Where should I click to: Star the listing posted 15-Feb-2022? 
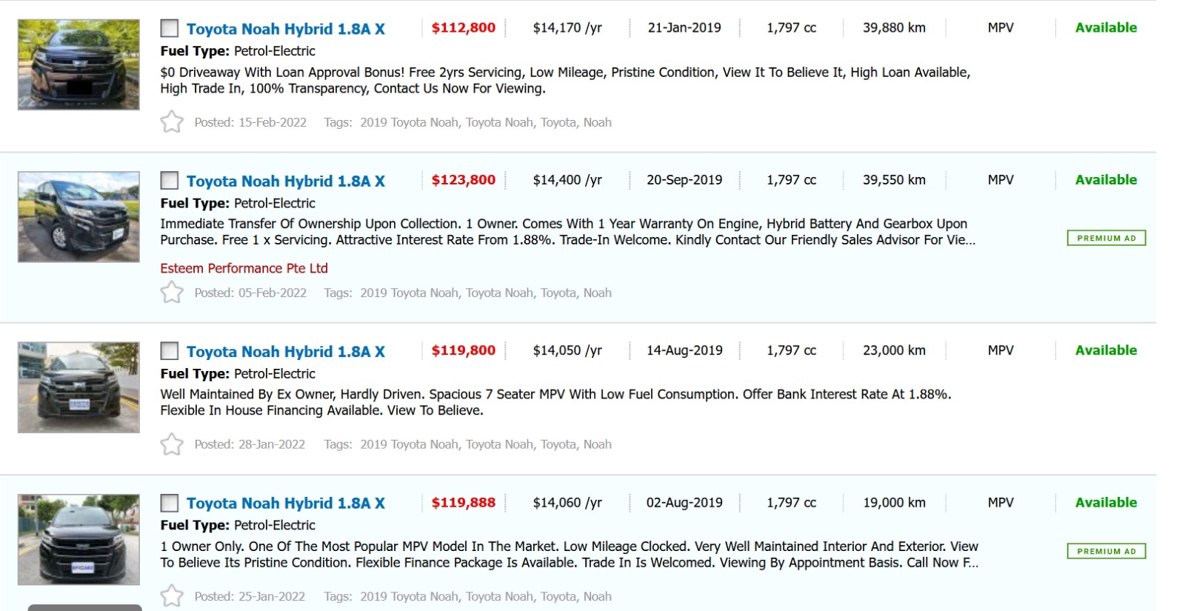(x=172, y=121)
